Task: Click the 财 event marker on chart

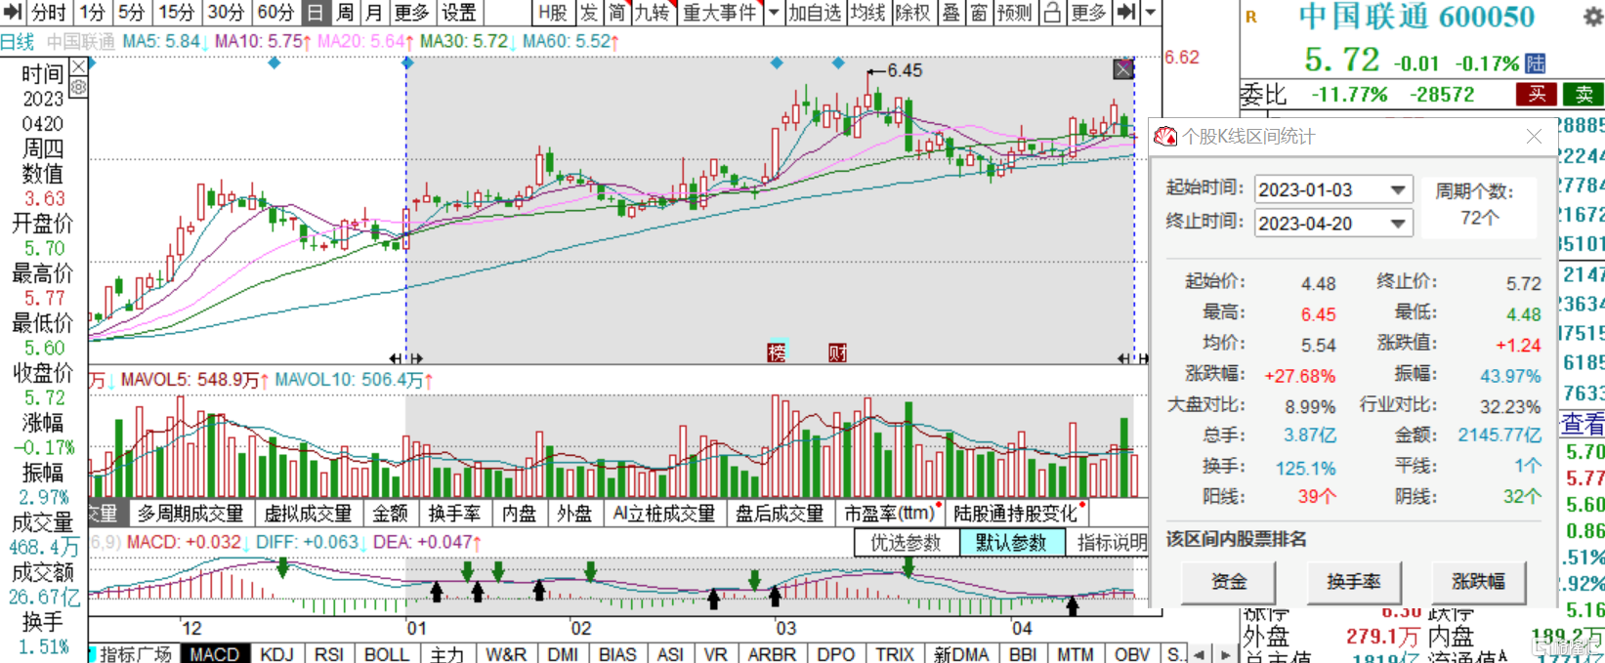Action: (837, 352)
